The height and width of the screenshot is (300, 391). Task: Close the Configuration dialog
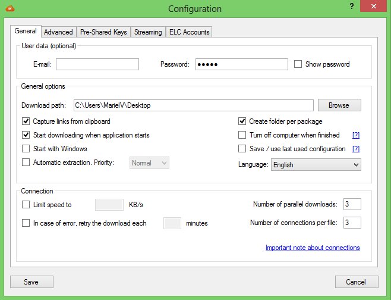pos(374,6)
